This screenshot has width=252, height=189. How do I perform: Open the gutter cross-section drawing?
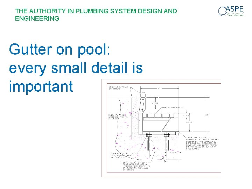click(x=161, y=128)
